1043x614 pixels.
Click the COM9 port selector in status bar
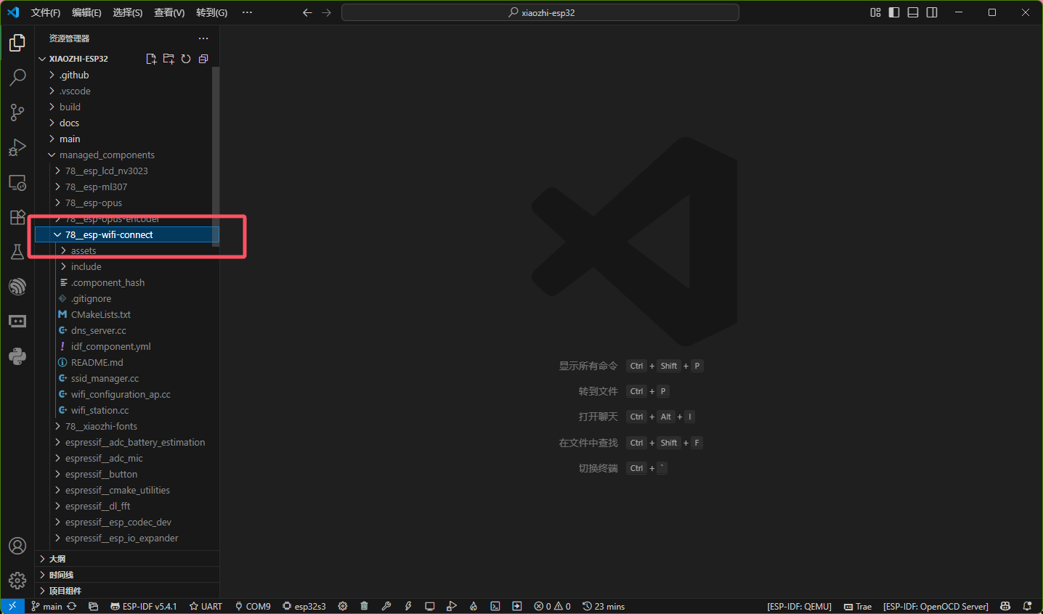pos(253,606)
